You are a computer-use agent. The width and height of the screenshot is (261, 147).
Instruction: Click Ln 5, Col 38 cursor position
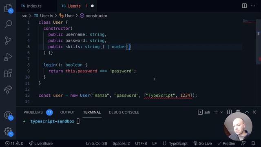tap(97, 143)
